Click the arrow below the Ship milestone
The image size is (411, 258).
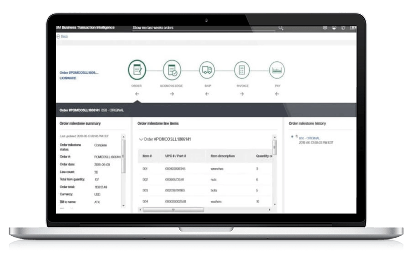pos(207,94)
